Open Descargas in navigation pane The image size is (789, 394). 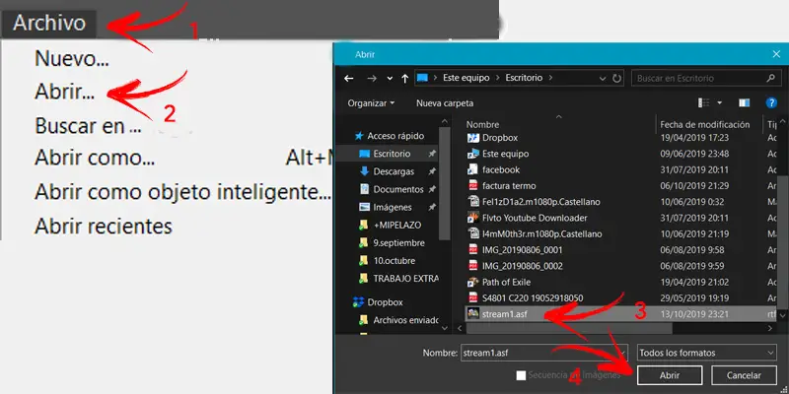point(394,171)
